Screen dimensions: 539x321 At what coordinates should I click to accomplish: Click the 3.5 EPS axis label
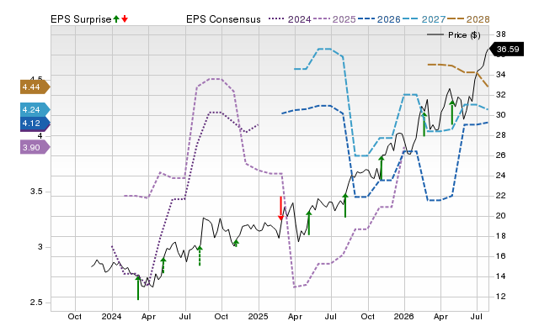[x=36, y=192]
